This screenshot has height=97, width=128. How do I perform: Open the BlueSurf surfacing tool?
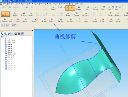click(5, 20)
